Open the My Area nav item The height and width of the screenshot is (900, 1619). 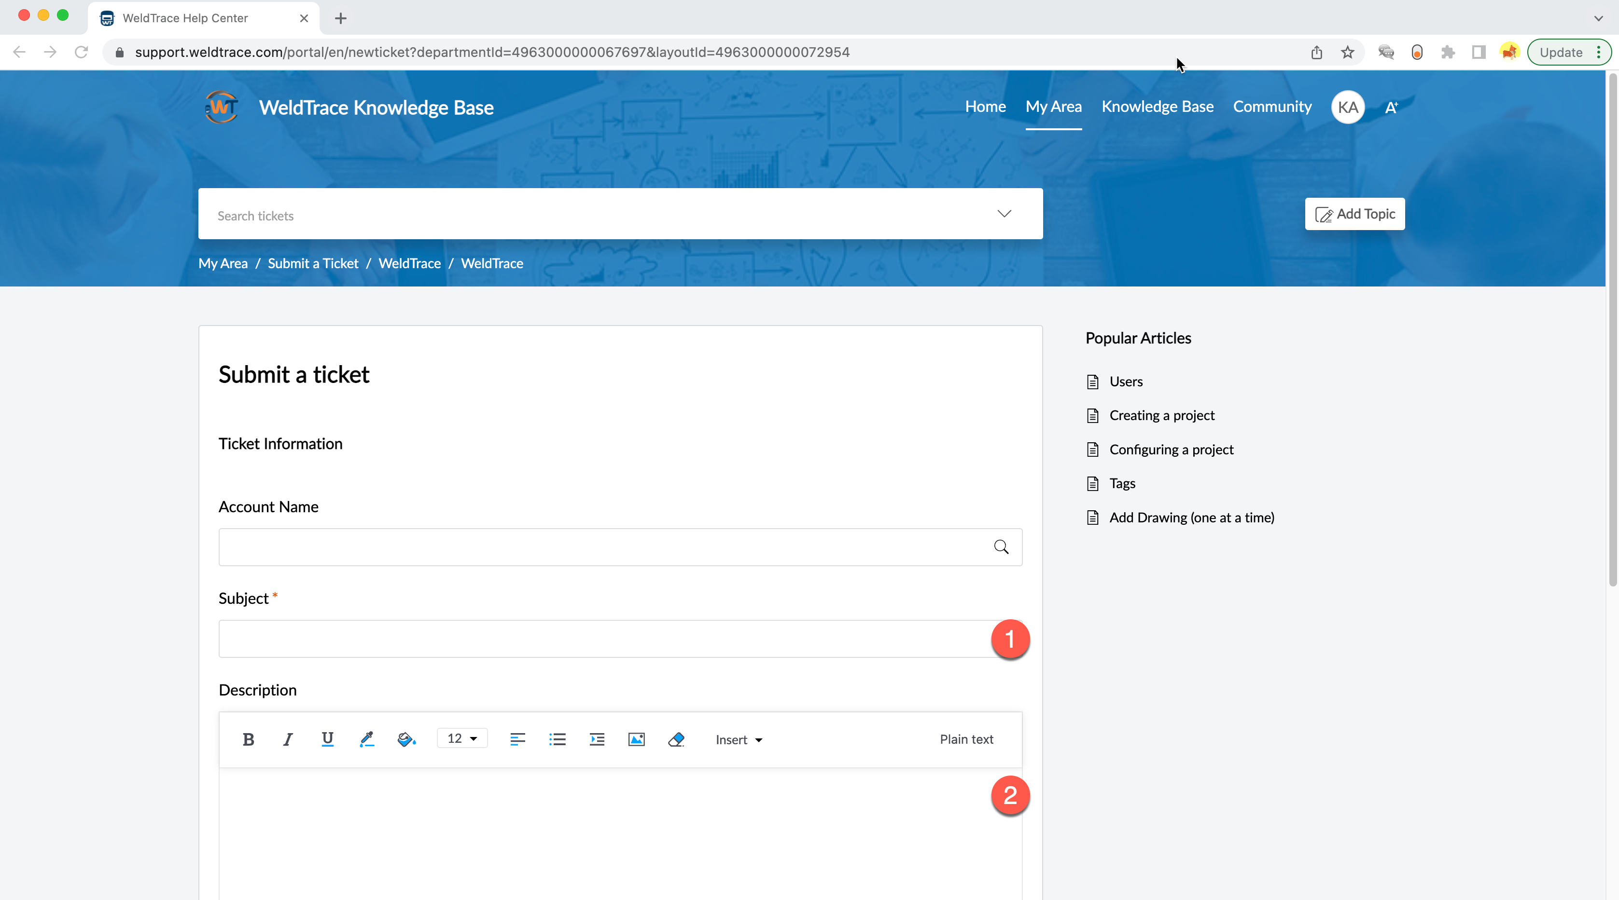(1053, 107)
